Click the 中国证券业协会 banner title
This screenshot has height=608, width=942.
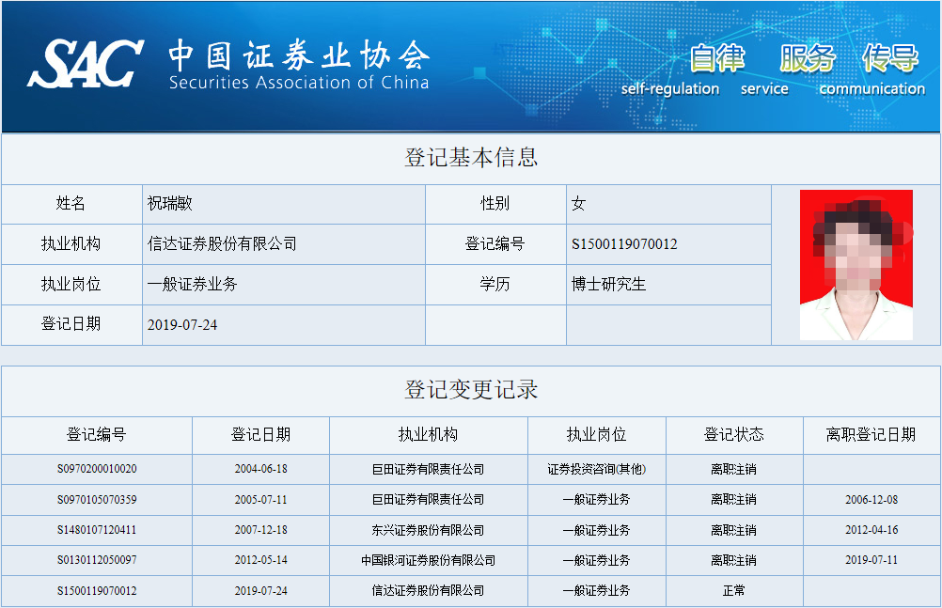(x=299, y=55)
